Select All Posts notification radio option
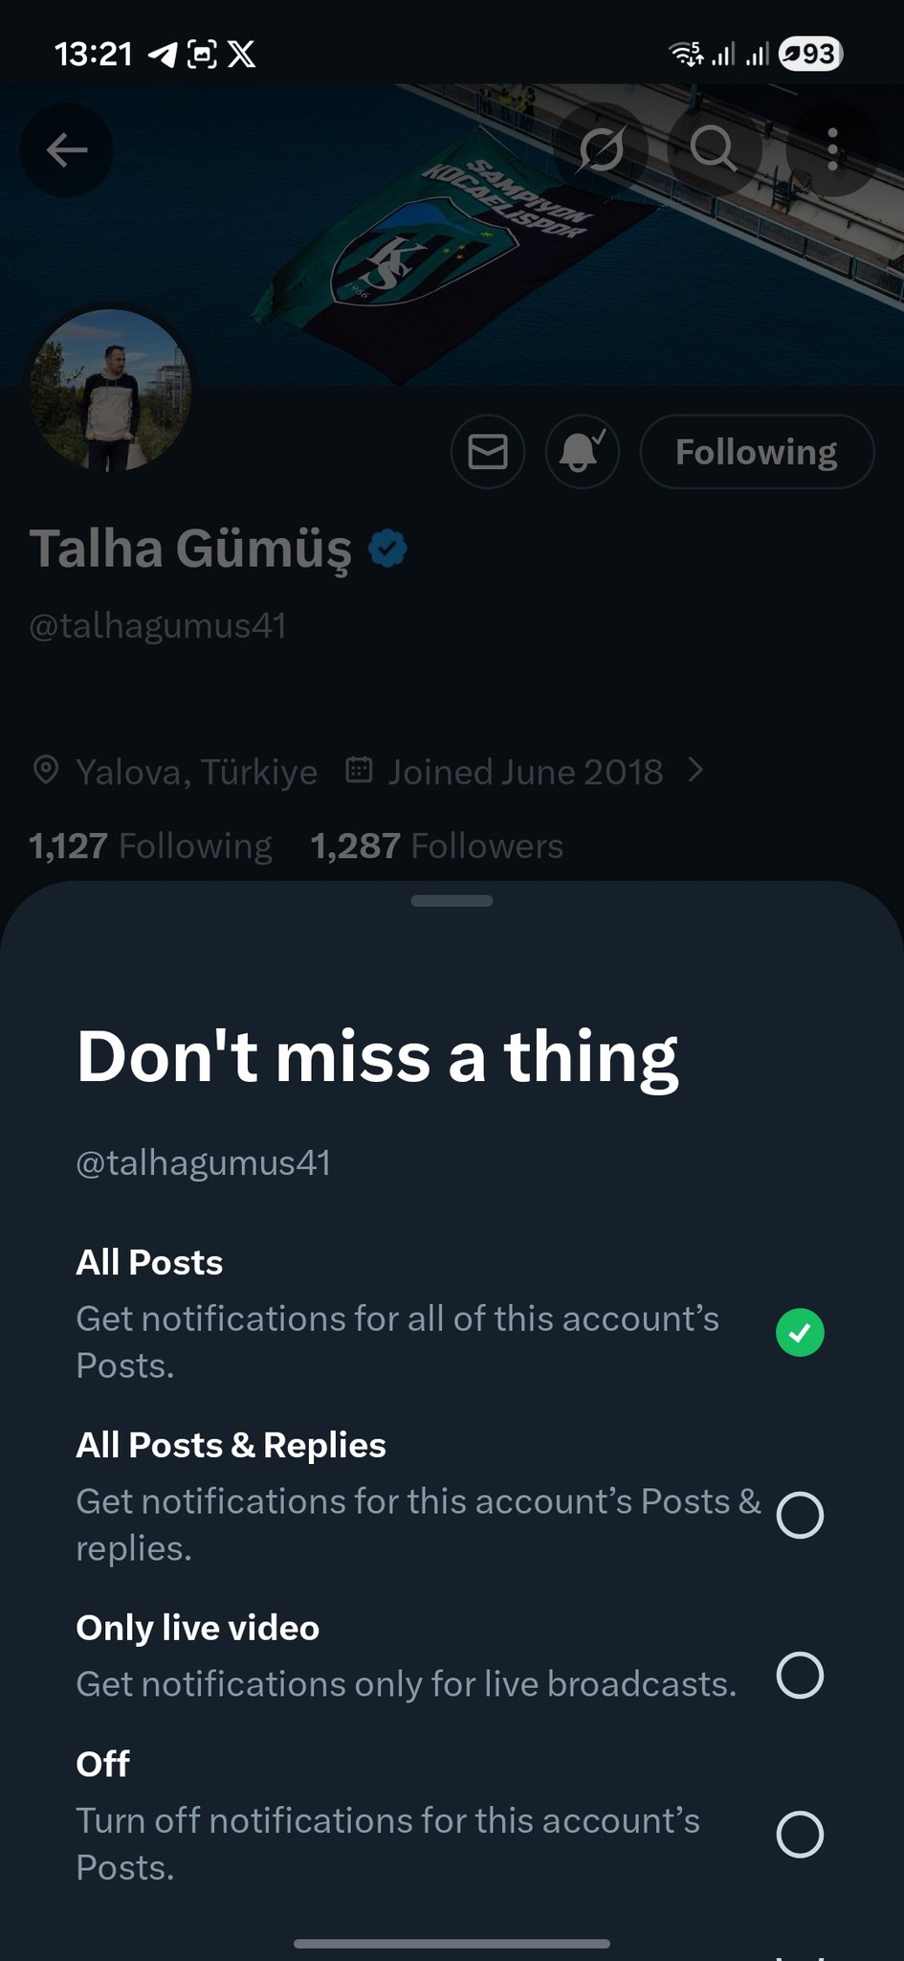This screenshot has height=1961, width=904. 800,1332
